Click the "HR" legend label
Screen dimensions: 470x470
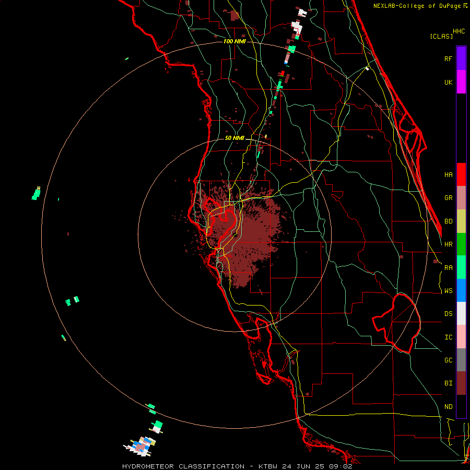point(448,244)
